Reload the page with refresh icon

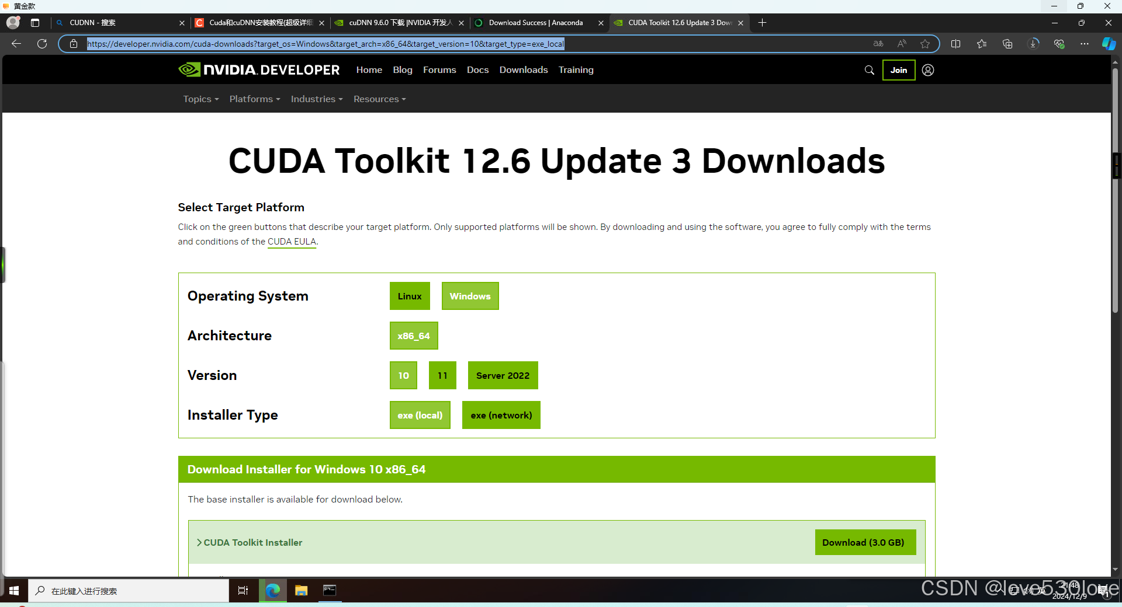pyautogui.click(x=42, y=44)
